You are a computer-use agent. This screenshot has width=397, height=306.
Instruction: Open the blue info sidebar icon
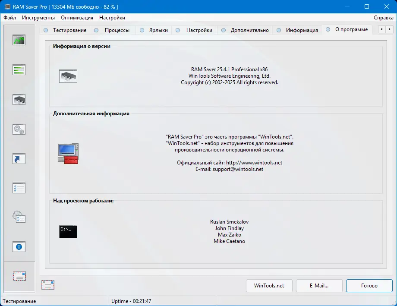pyautogui.click(x=19, y=247)
